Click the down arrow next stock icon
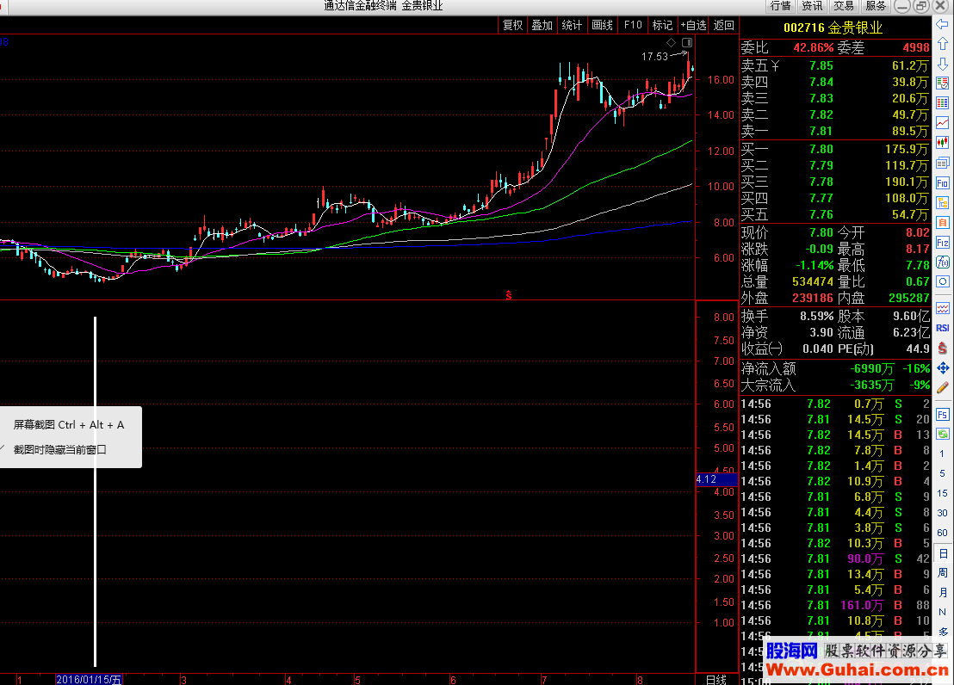 [943, 64]
